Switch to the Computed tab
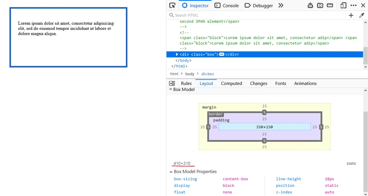Viewport: 368px width, 196px height. tap(231, 83)
